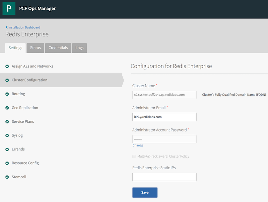Screen dimensions: 268x202
Task: Switch to the Status tab
Action: pyautogui.click(x=35, y=48)
